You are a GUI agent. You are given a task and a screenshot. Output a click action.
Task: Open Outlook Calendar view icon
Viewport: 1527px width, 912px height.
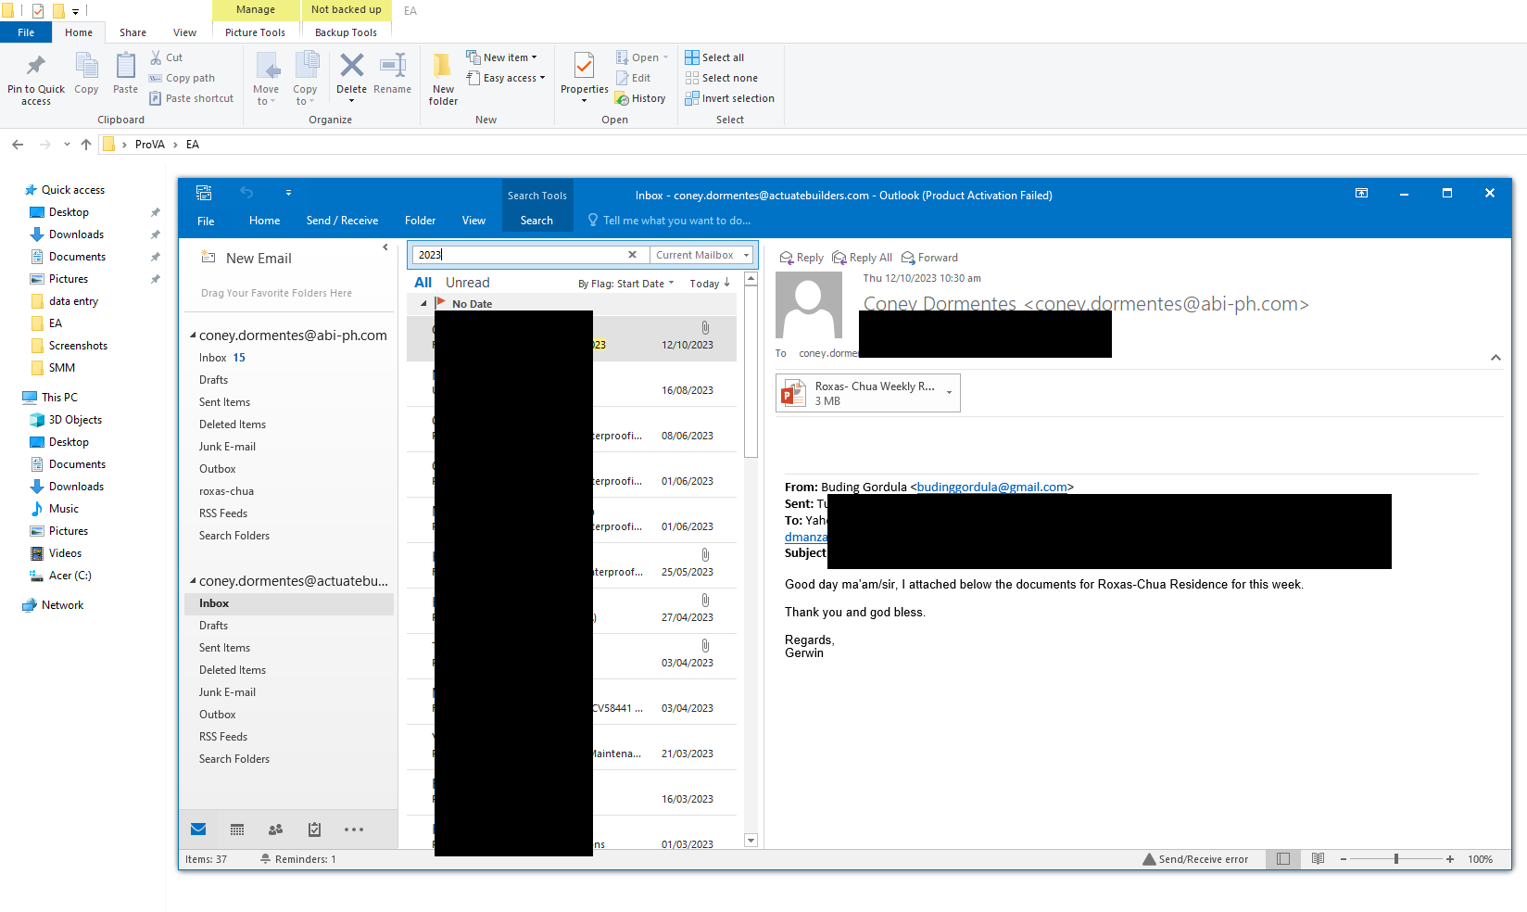point(237,830)
